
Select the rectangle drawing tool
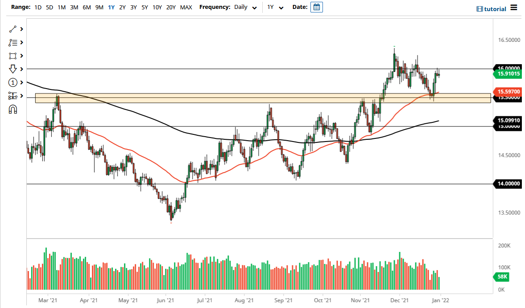tap(13, 56)
